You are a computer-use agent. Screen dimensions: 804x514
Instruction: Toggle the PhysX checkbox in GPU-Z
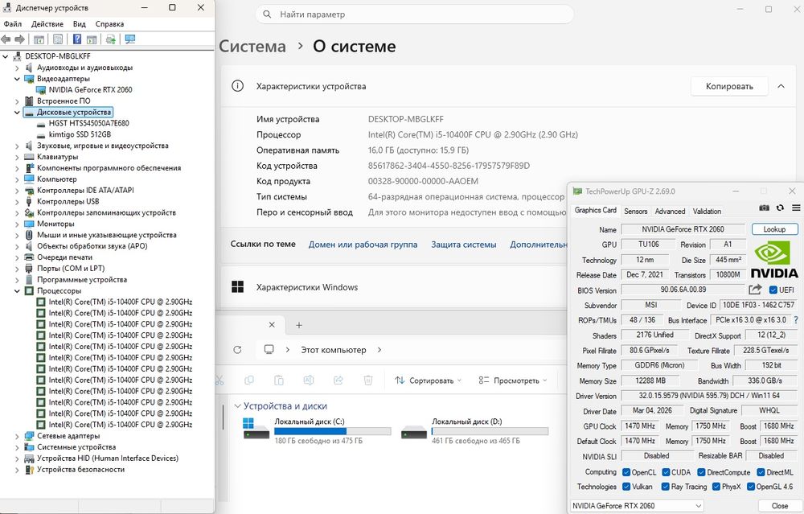click(716, 487)
